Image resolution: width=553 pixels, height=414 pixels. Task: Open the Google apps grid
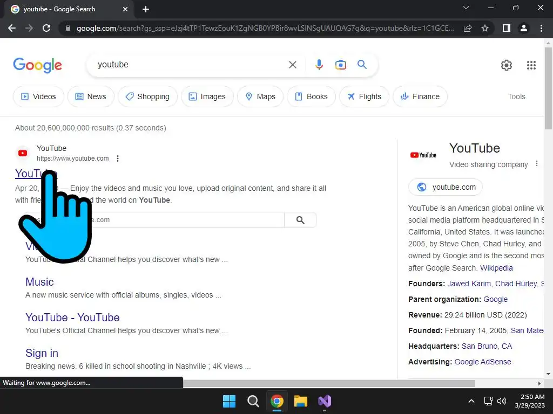tap(531, 65)
